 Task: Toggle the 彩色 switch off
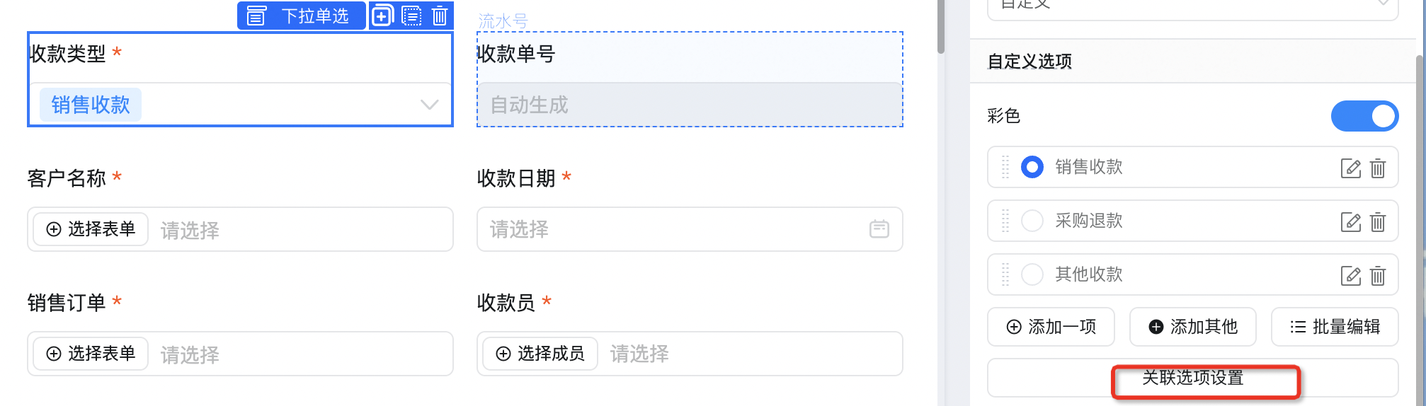[1364, 116]
